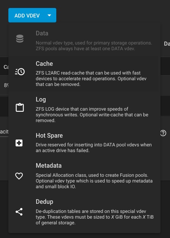Choose the Dedup vdev title
Screen dimensions: 170x238
(x=44, y=202)
